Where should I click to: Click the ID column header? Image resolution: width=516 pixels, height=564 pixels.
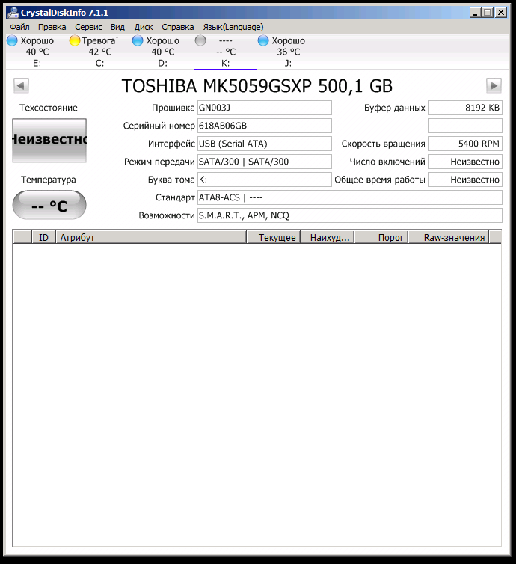[x=43, y=237]
